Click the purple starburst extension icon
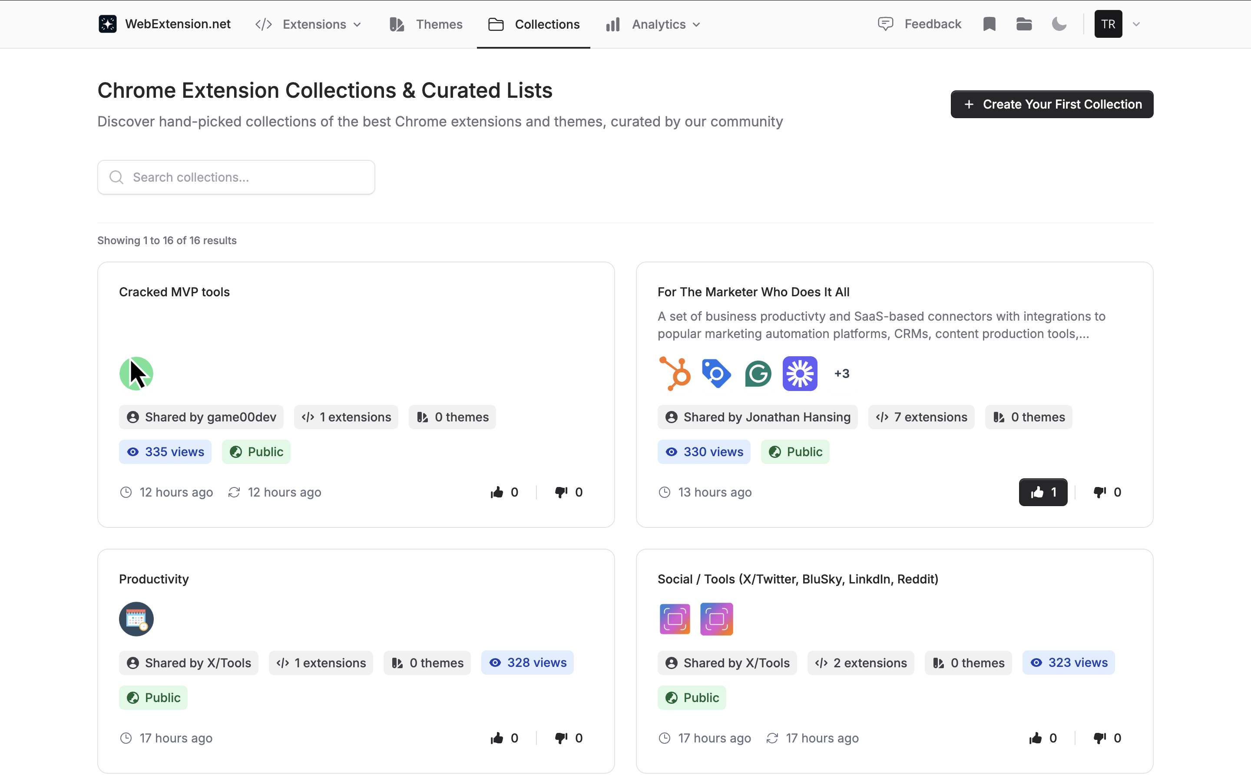The height and width of the screenshot is (782, 1251). point(800,373)
